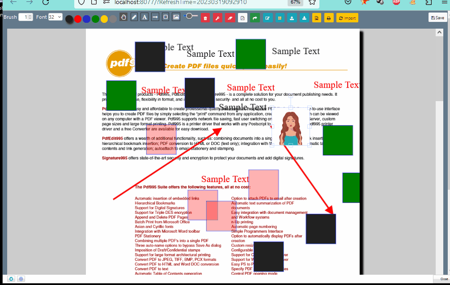Click the scroll-up arrow of the page

(x=439, y=32)
